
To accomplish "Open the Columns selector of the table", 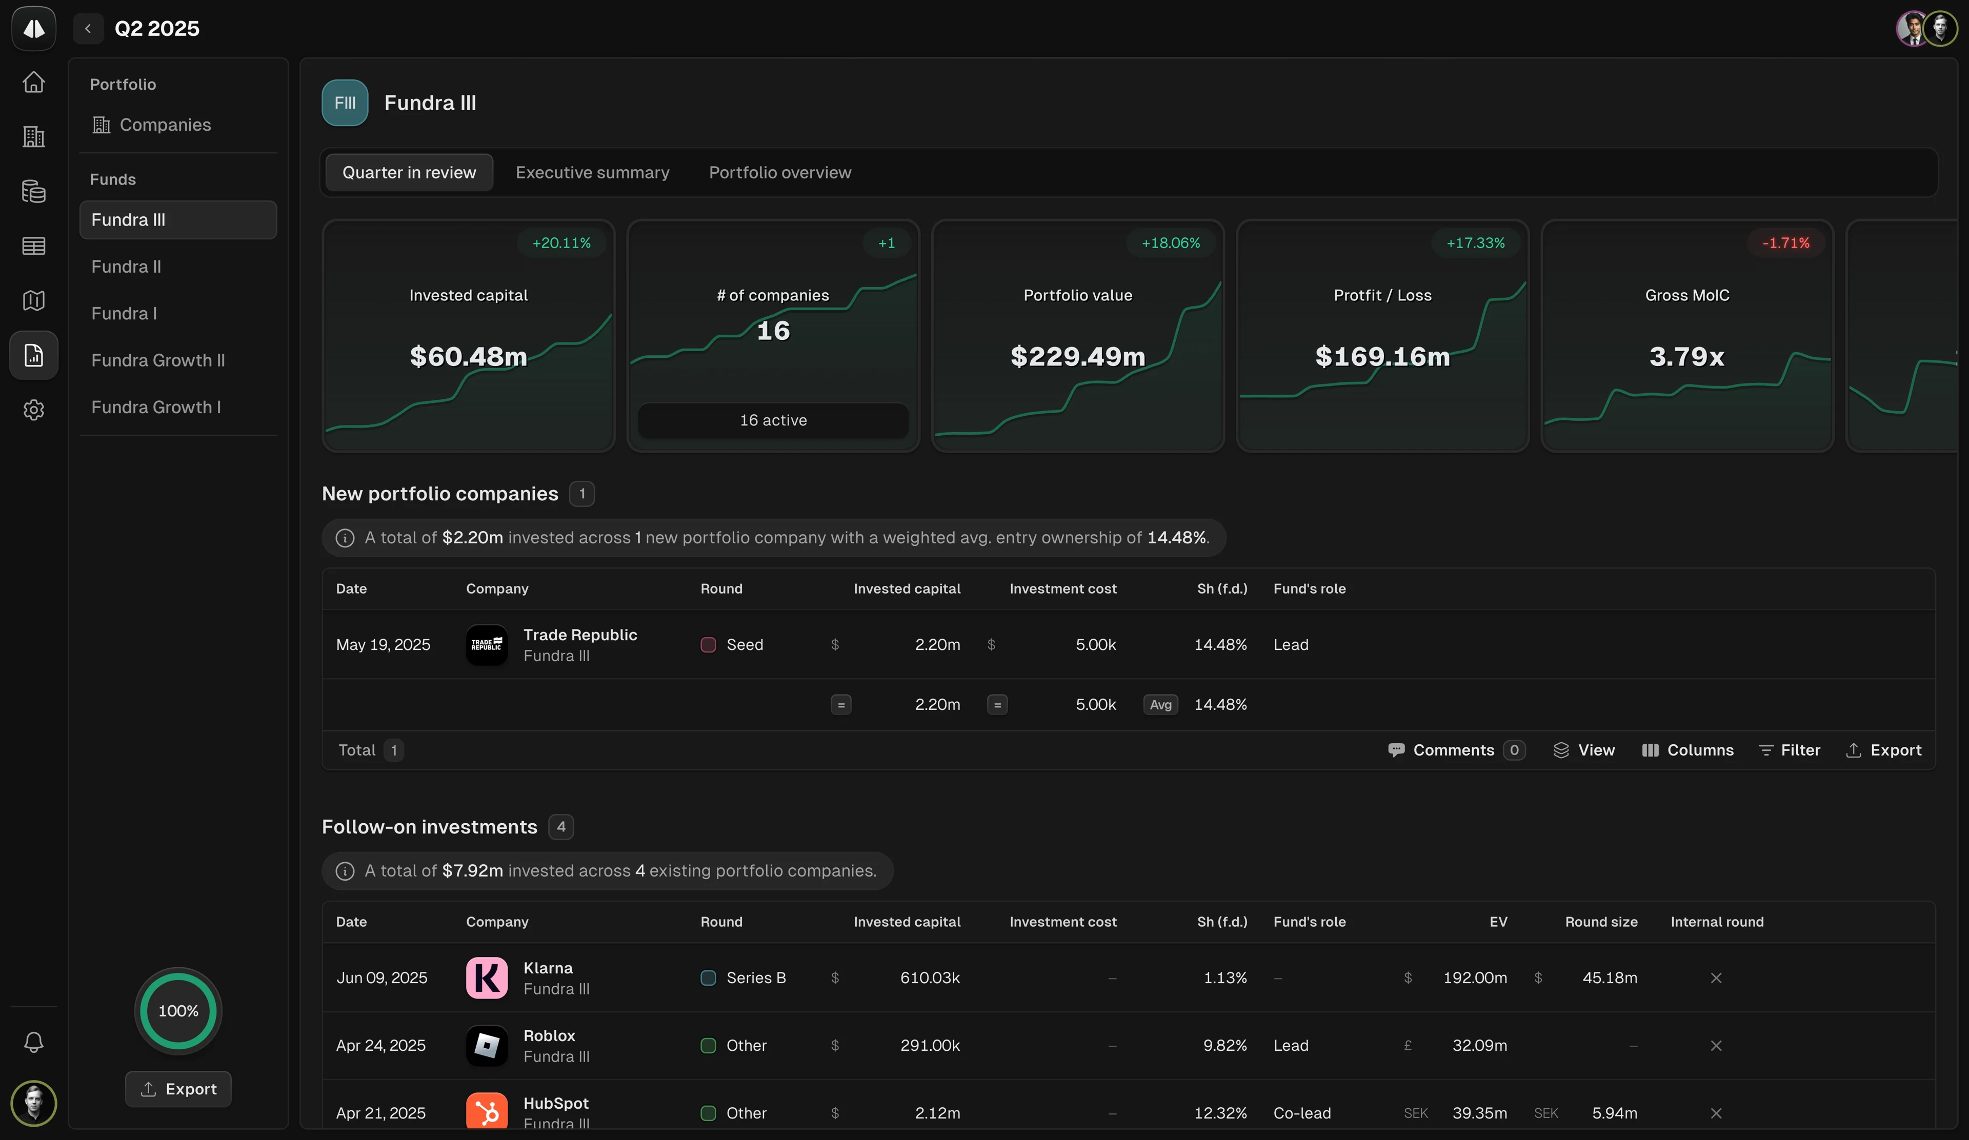I will pyautogui.click(x=1687, y=749).
